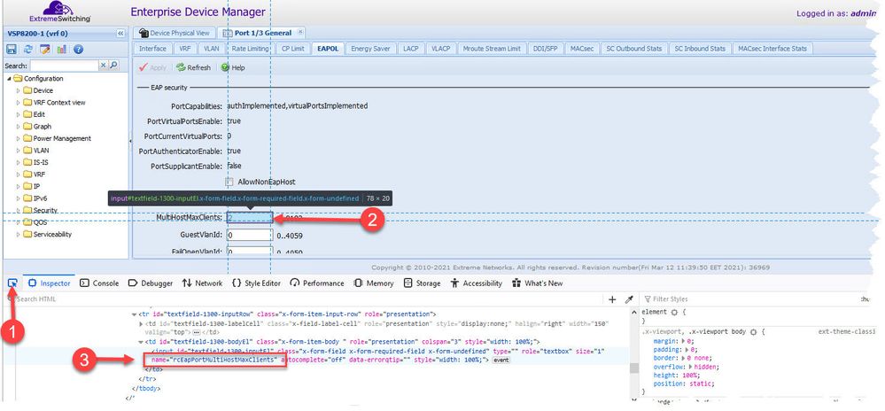
Task: Activate the element picker in developer tools
Action: [x=12, y=283]
